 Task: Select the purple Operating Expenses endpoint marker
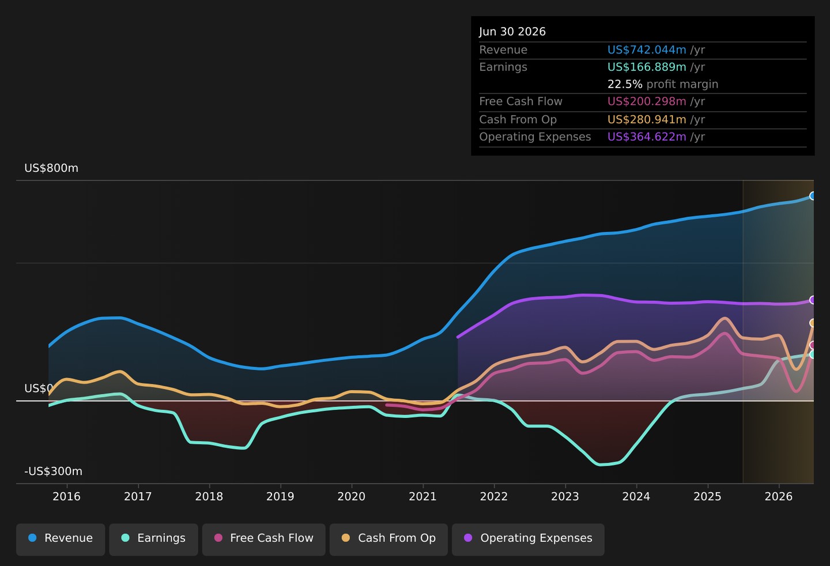813,300
